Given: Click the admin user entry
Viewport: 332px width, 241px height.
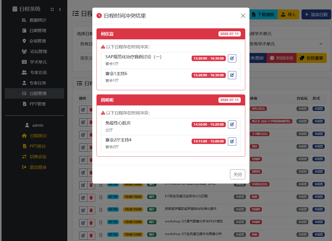Looking at the screenshot, I should click(34, 125).
